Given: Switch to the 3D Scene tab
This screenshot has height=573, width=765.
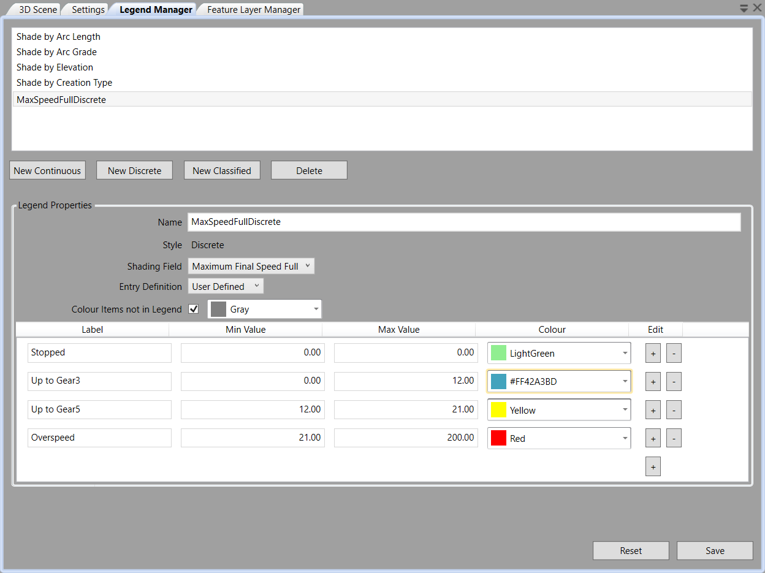Looking at the screenshot, I should pyautogui.click(x=38, y=10).
